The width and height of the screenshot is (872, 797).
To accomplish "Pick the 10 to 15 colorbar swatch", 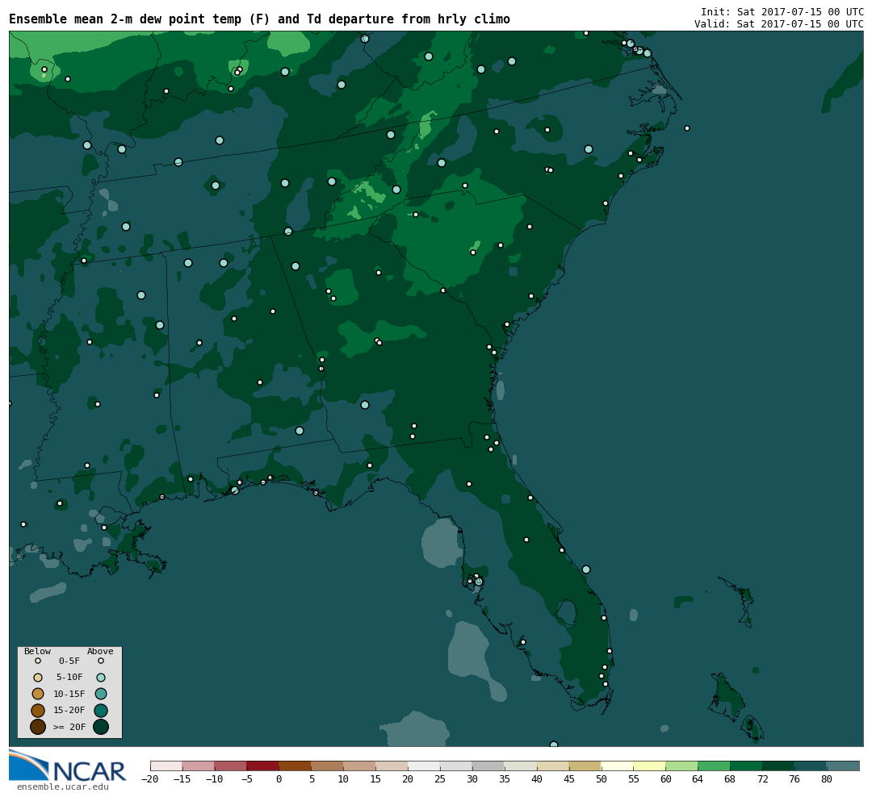I will [x=360, y=766].
